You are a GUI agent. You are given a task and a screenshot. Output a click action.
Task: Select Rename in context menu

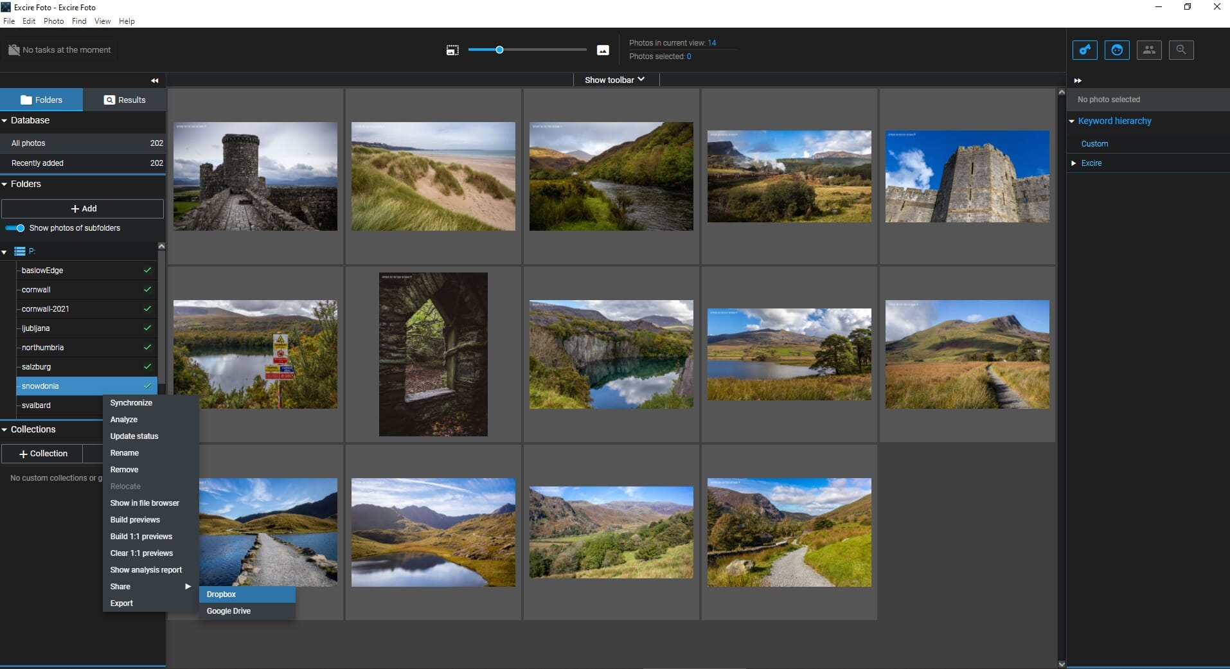pyautogui.click(x=151, y=452)
